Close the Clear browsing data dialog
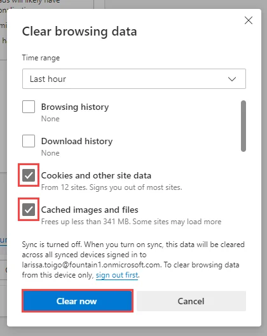This screenshot has width=267, height=336. click(x=249, y=20)
